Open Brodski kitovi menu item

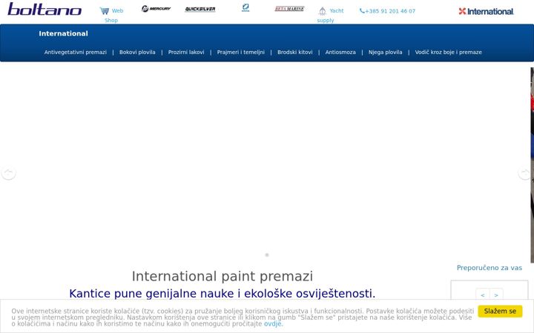coord(295,53)
